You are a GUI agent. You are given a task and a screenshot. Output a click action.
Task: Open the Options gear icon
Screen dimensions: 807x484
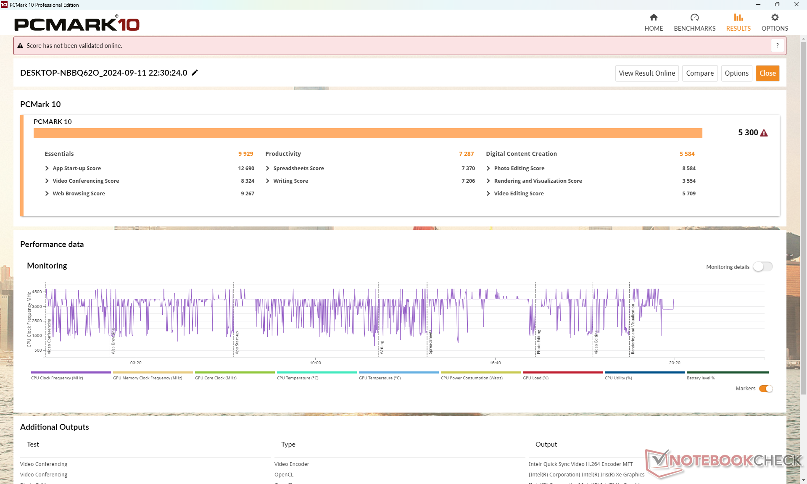(x=775, y=18)
